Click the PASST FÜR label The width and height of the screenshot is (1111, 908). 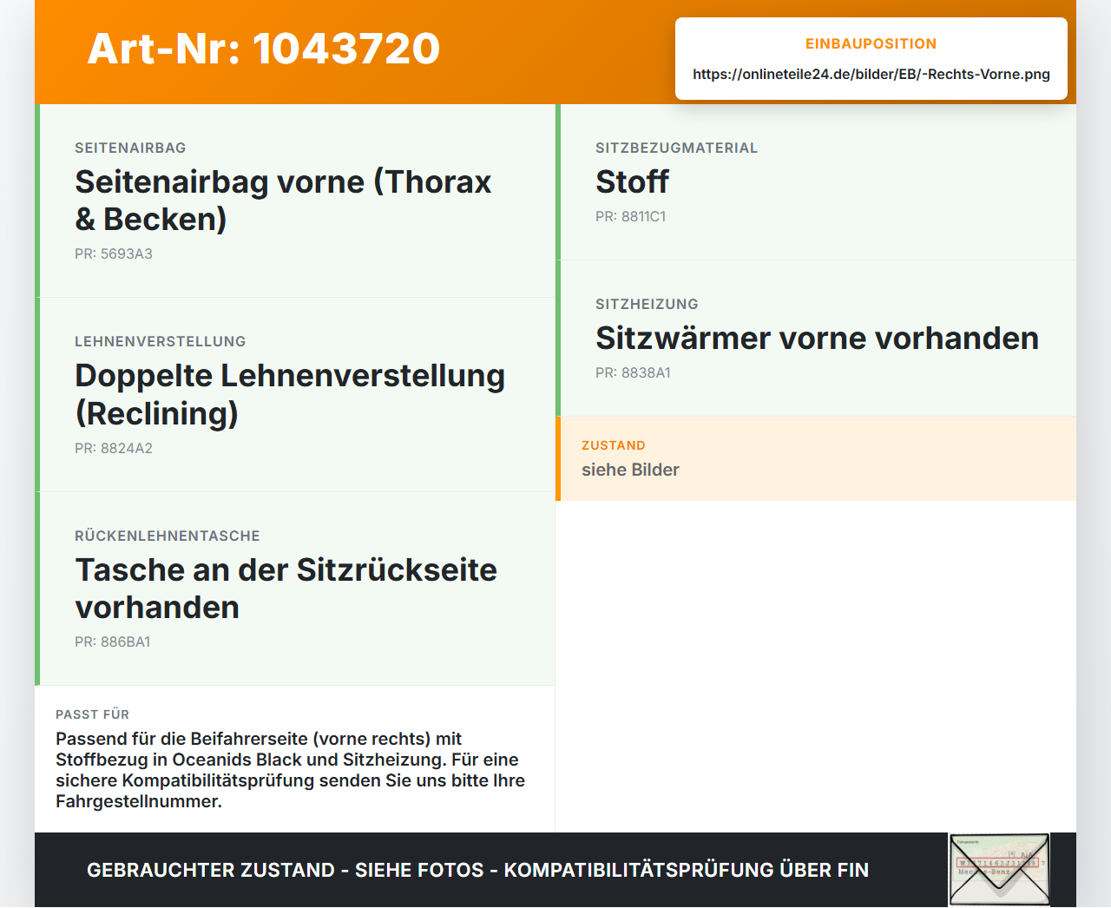(92, 714)
